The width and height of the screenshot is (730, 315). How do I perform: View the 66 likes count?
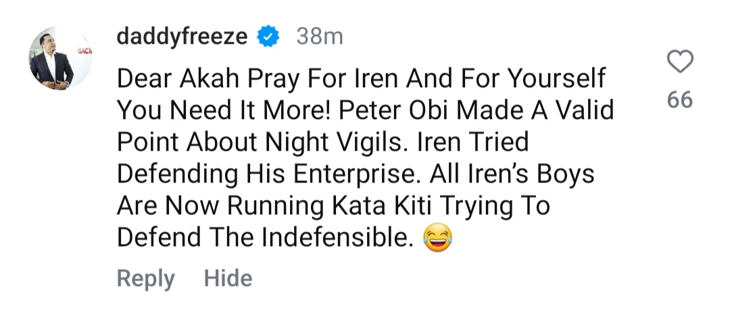(x=680, y=100)
